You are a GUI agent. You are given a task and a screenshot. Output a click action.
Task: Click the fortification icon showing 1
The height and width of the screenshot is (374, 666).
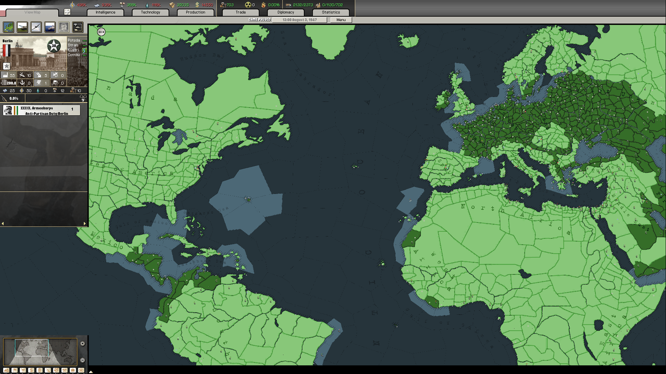pos(39,83)
